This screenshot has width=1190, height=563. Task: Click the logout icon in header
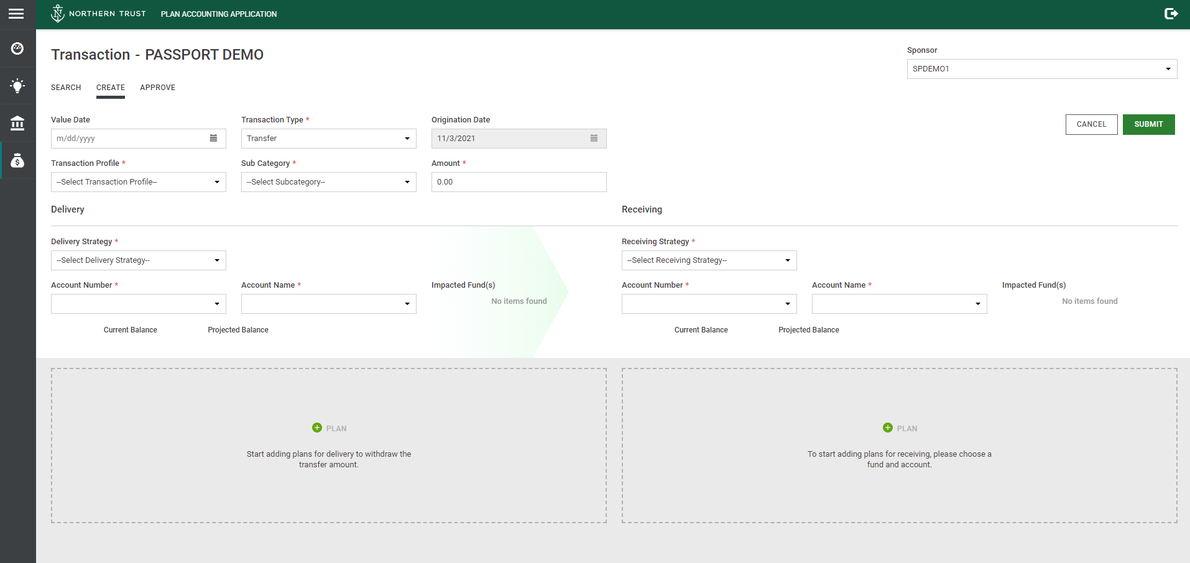[1171, 14]
